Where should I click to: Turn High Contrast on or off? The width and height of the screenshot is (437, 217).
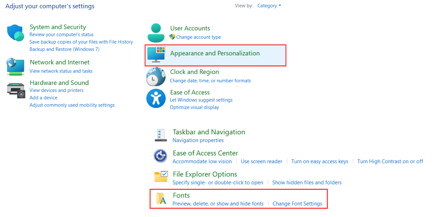390,161
